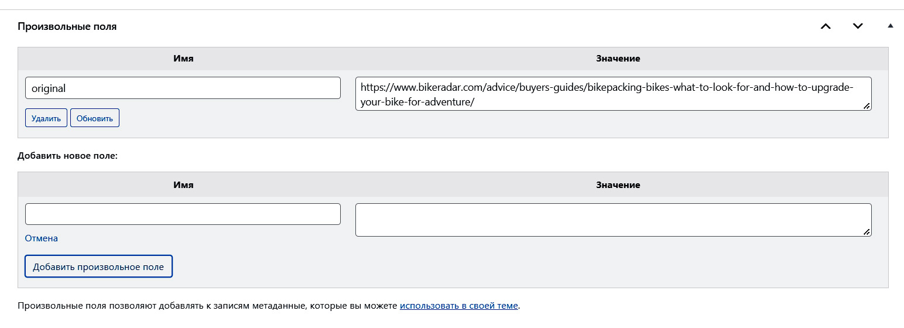Click Добавить произвольное поле button
The width and height of the screenshot is (904, 328).
click(98, 266)
